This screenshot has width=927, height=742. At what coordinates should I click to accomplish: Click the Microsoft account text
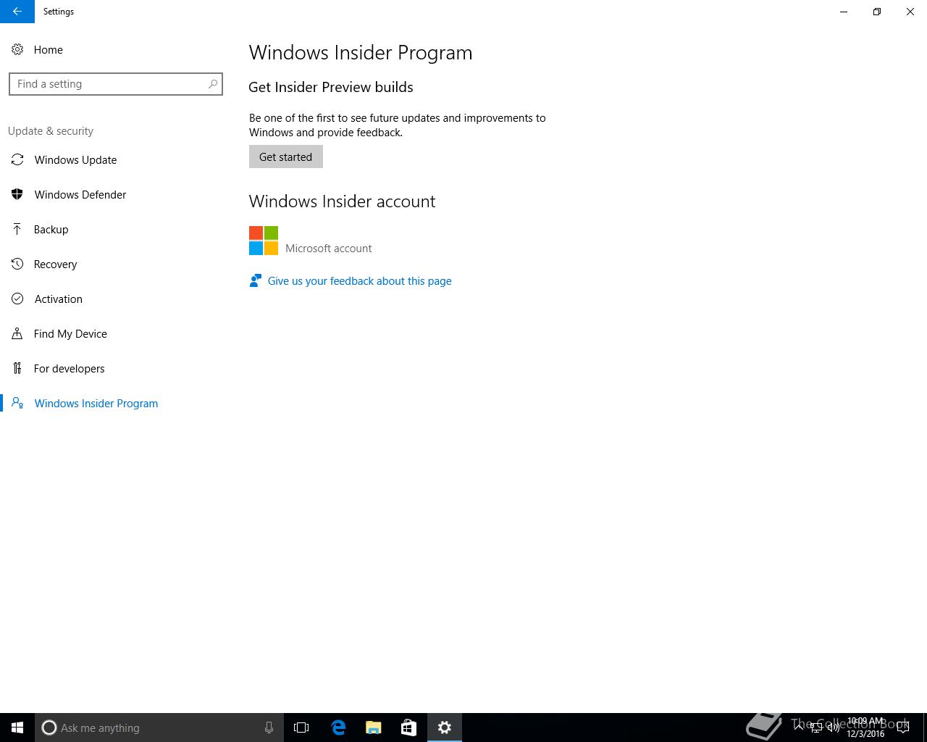328,248
